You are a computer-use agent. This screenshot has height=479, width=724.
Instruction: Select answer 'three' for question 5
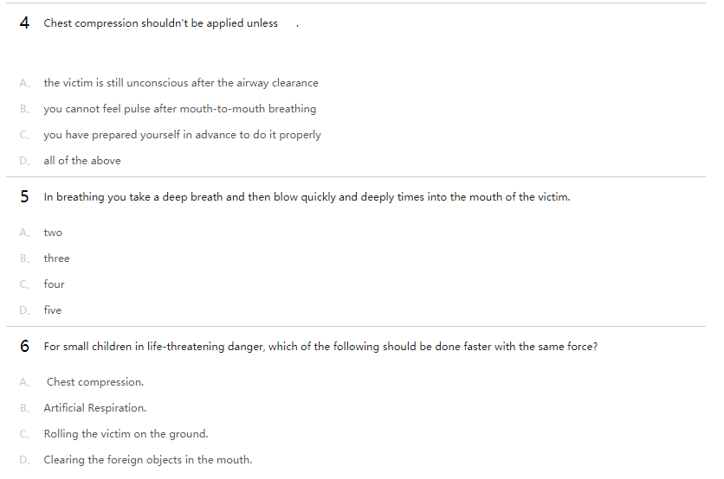(56, 259)
